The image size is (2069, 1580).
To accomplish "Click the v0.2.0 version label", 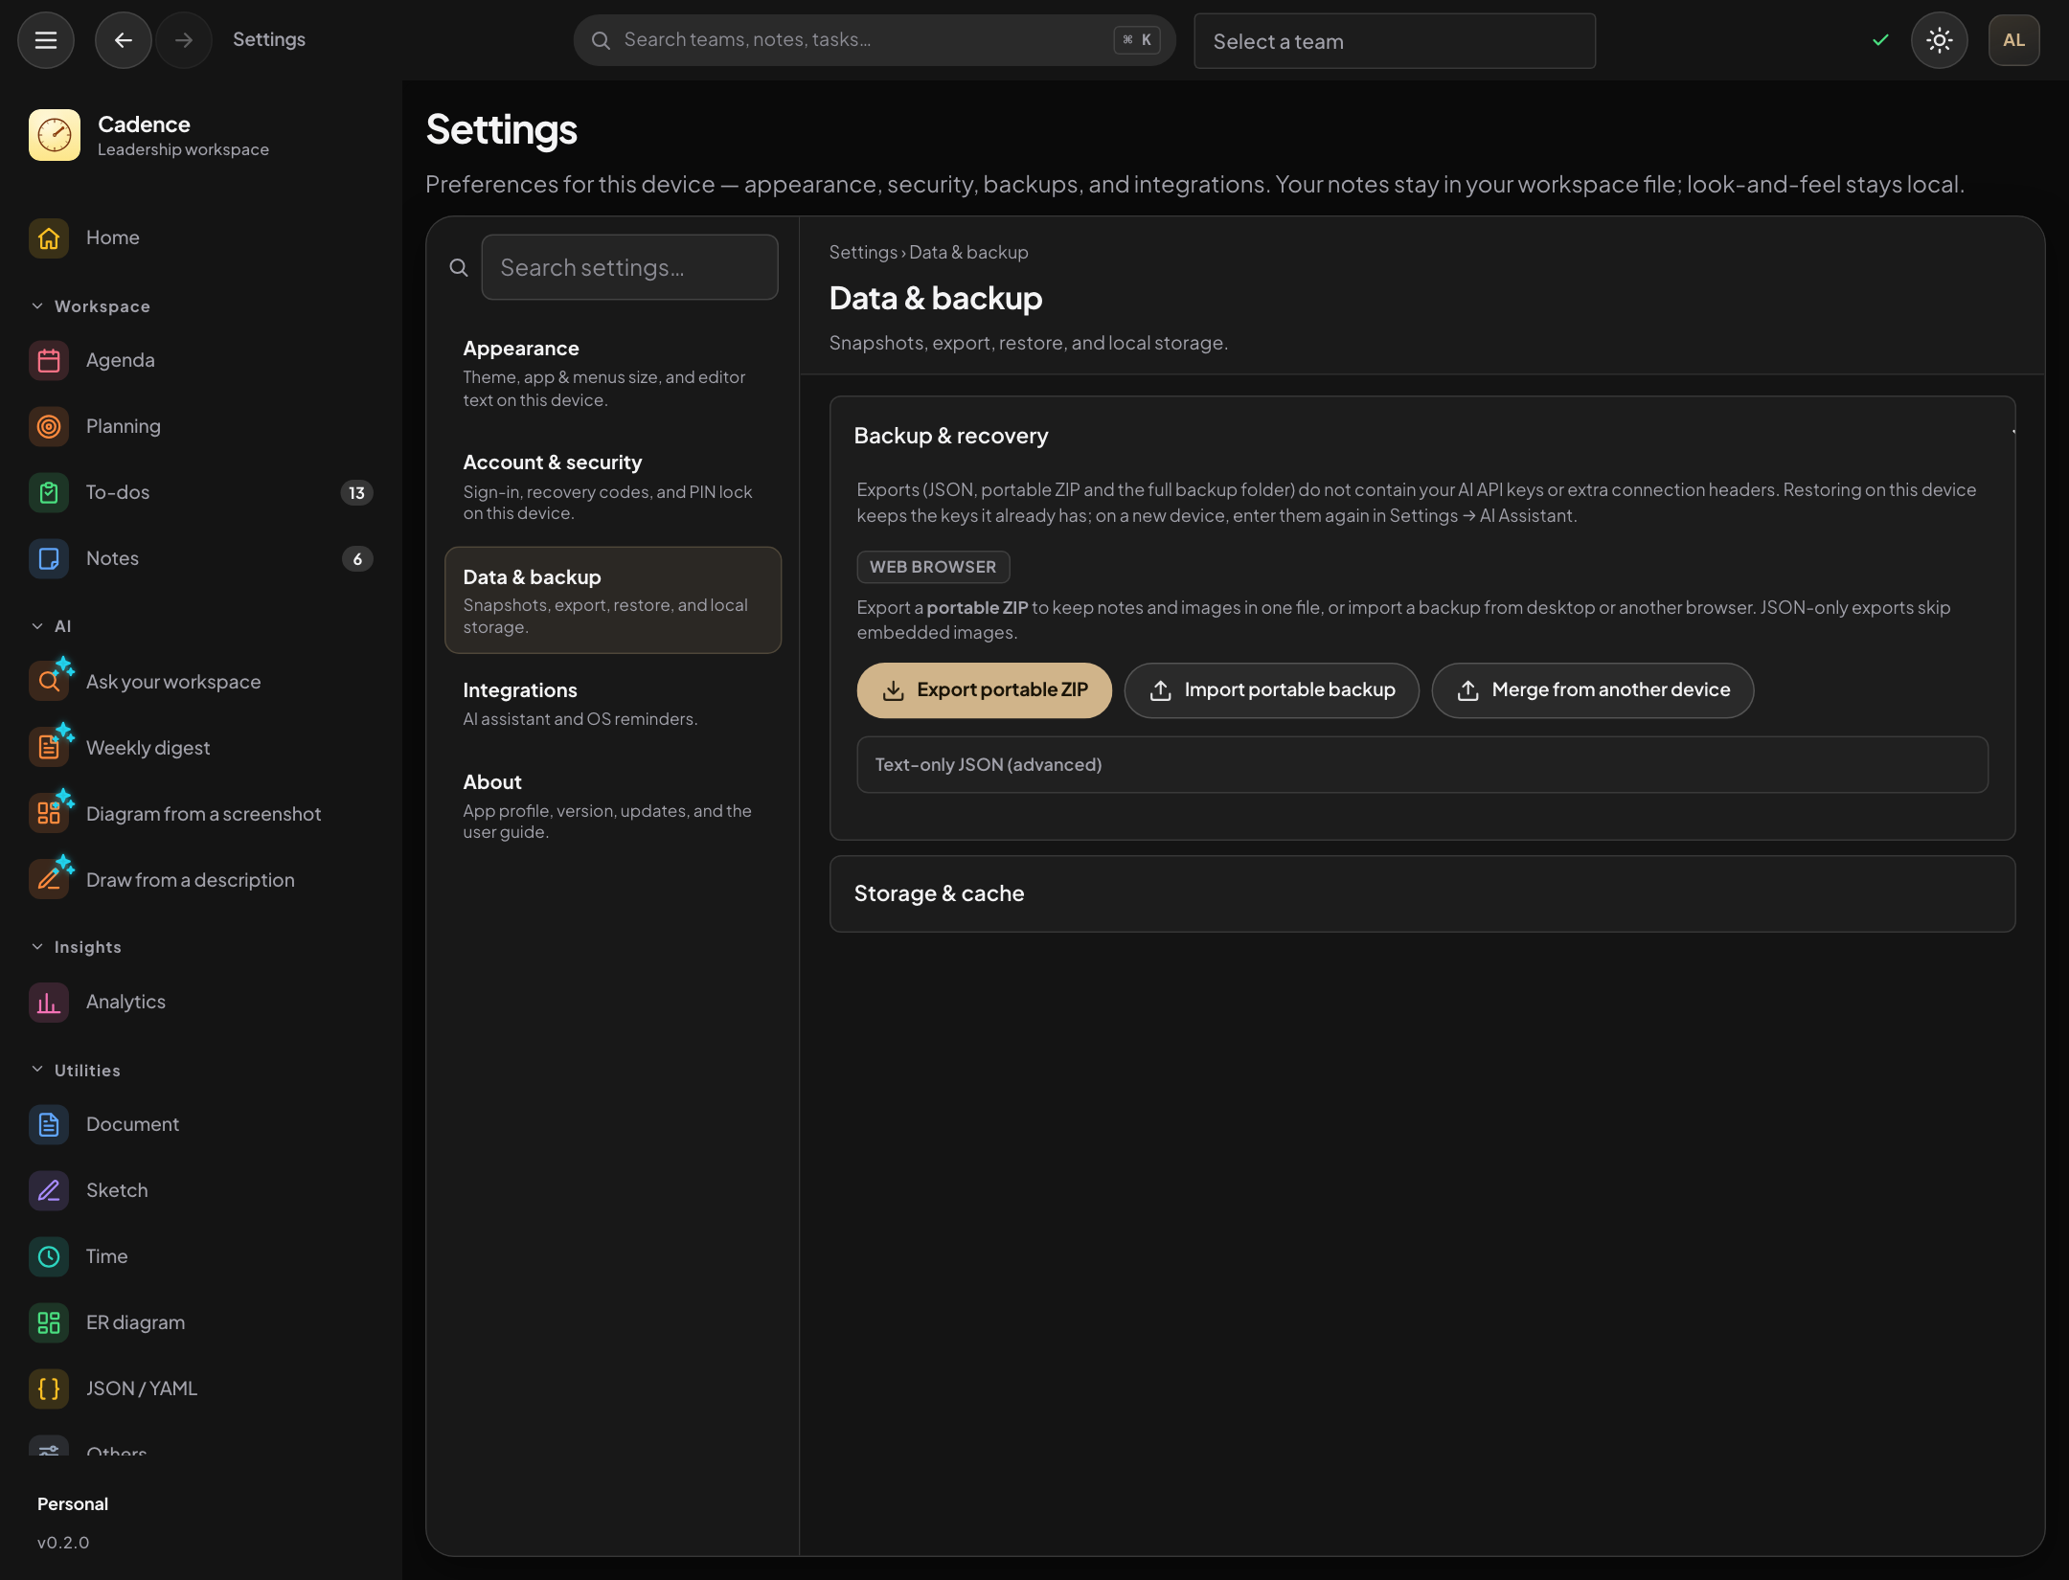I will (x=63, y=1543).
